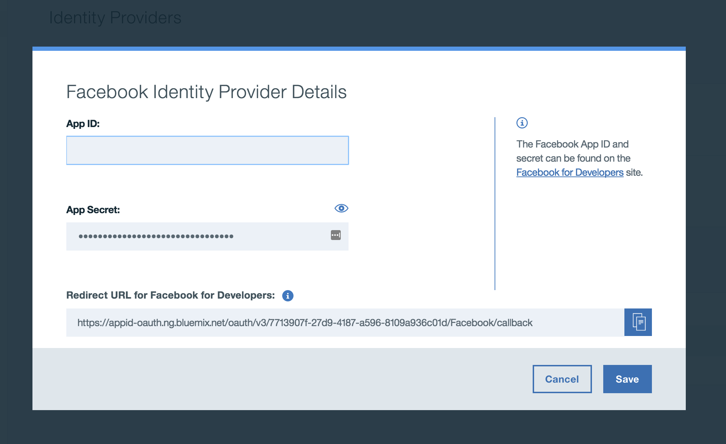Focus the App ID input field
This screenshot has height=444, width=726.
[207, 150]
